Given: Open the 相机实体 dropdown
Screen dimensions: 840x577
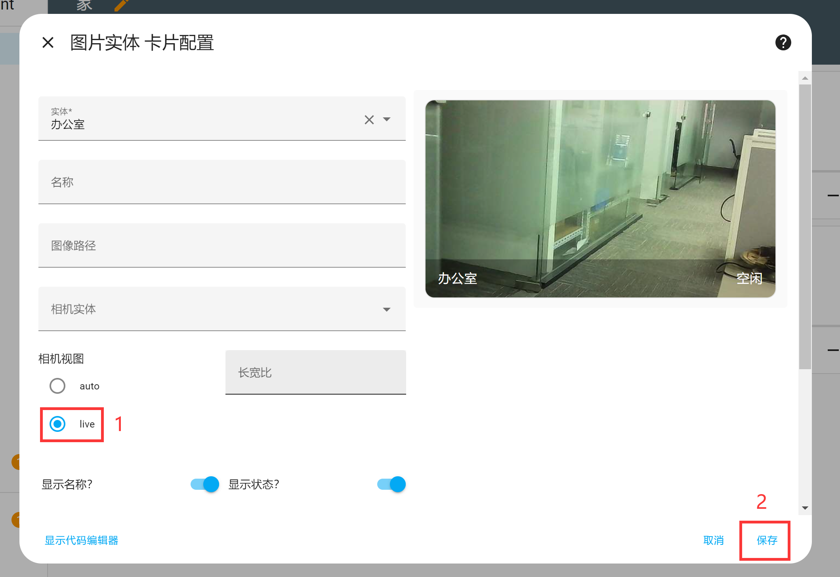Looking at the screenshot, I should tap(222, 309).
